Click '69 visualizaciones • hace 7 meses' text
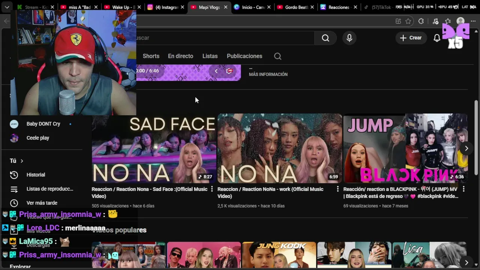The image size is (480, 270). [x=376, y=206]
